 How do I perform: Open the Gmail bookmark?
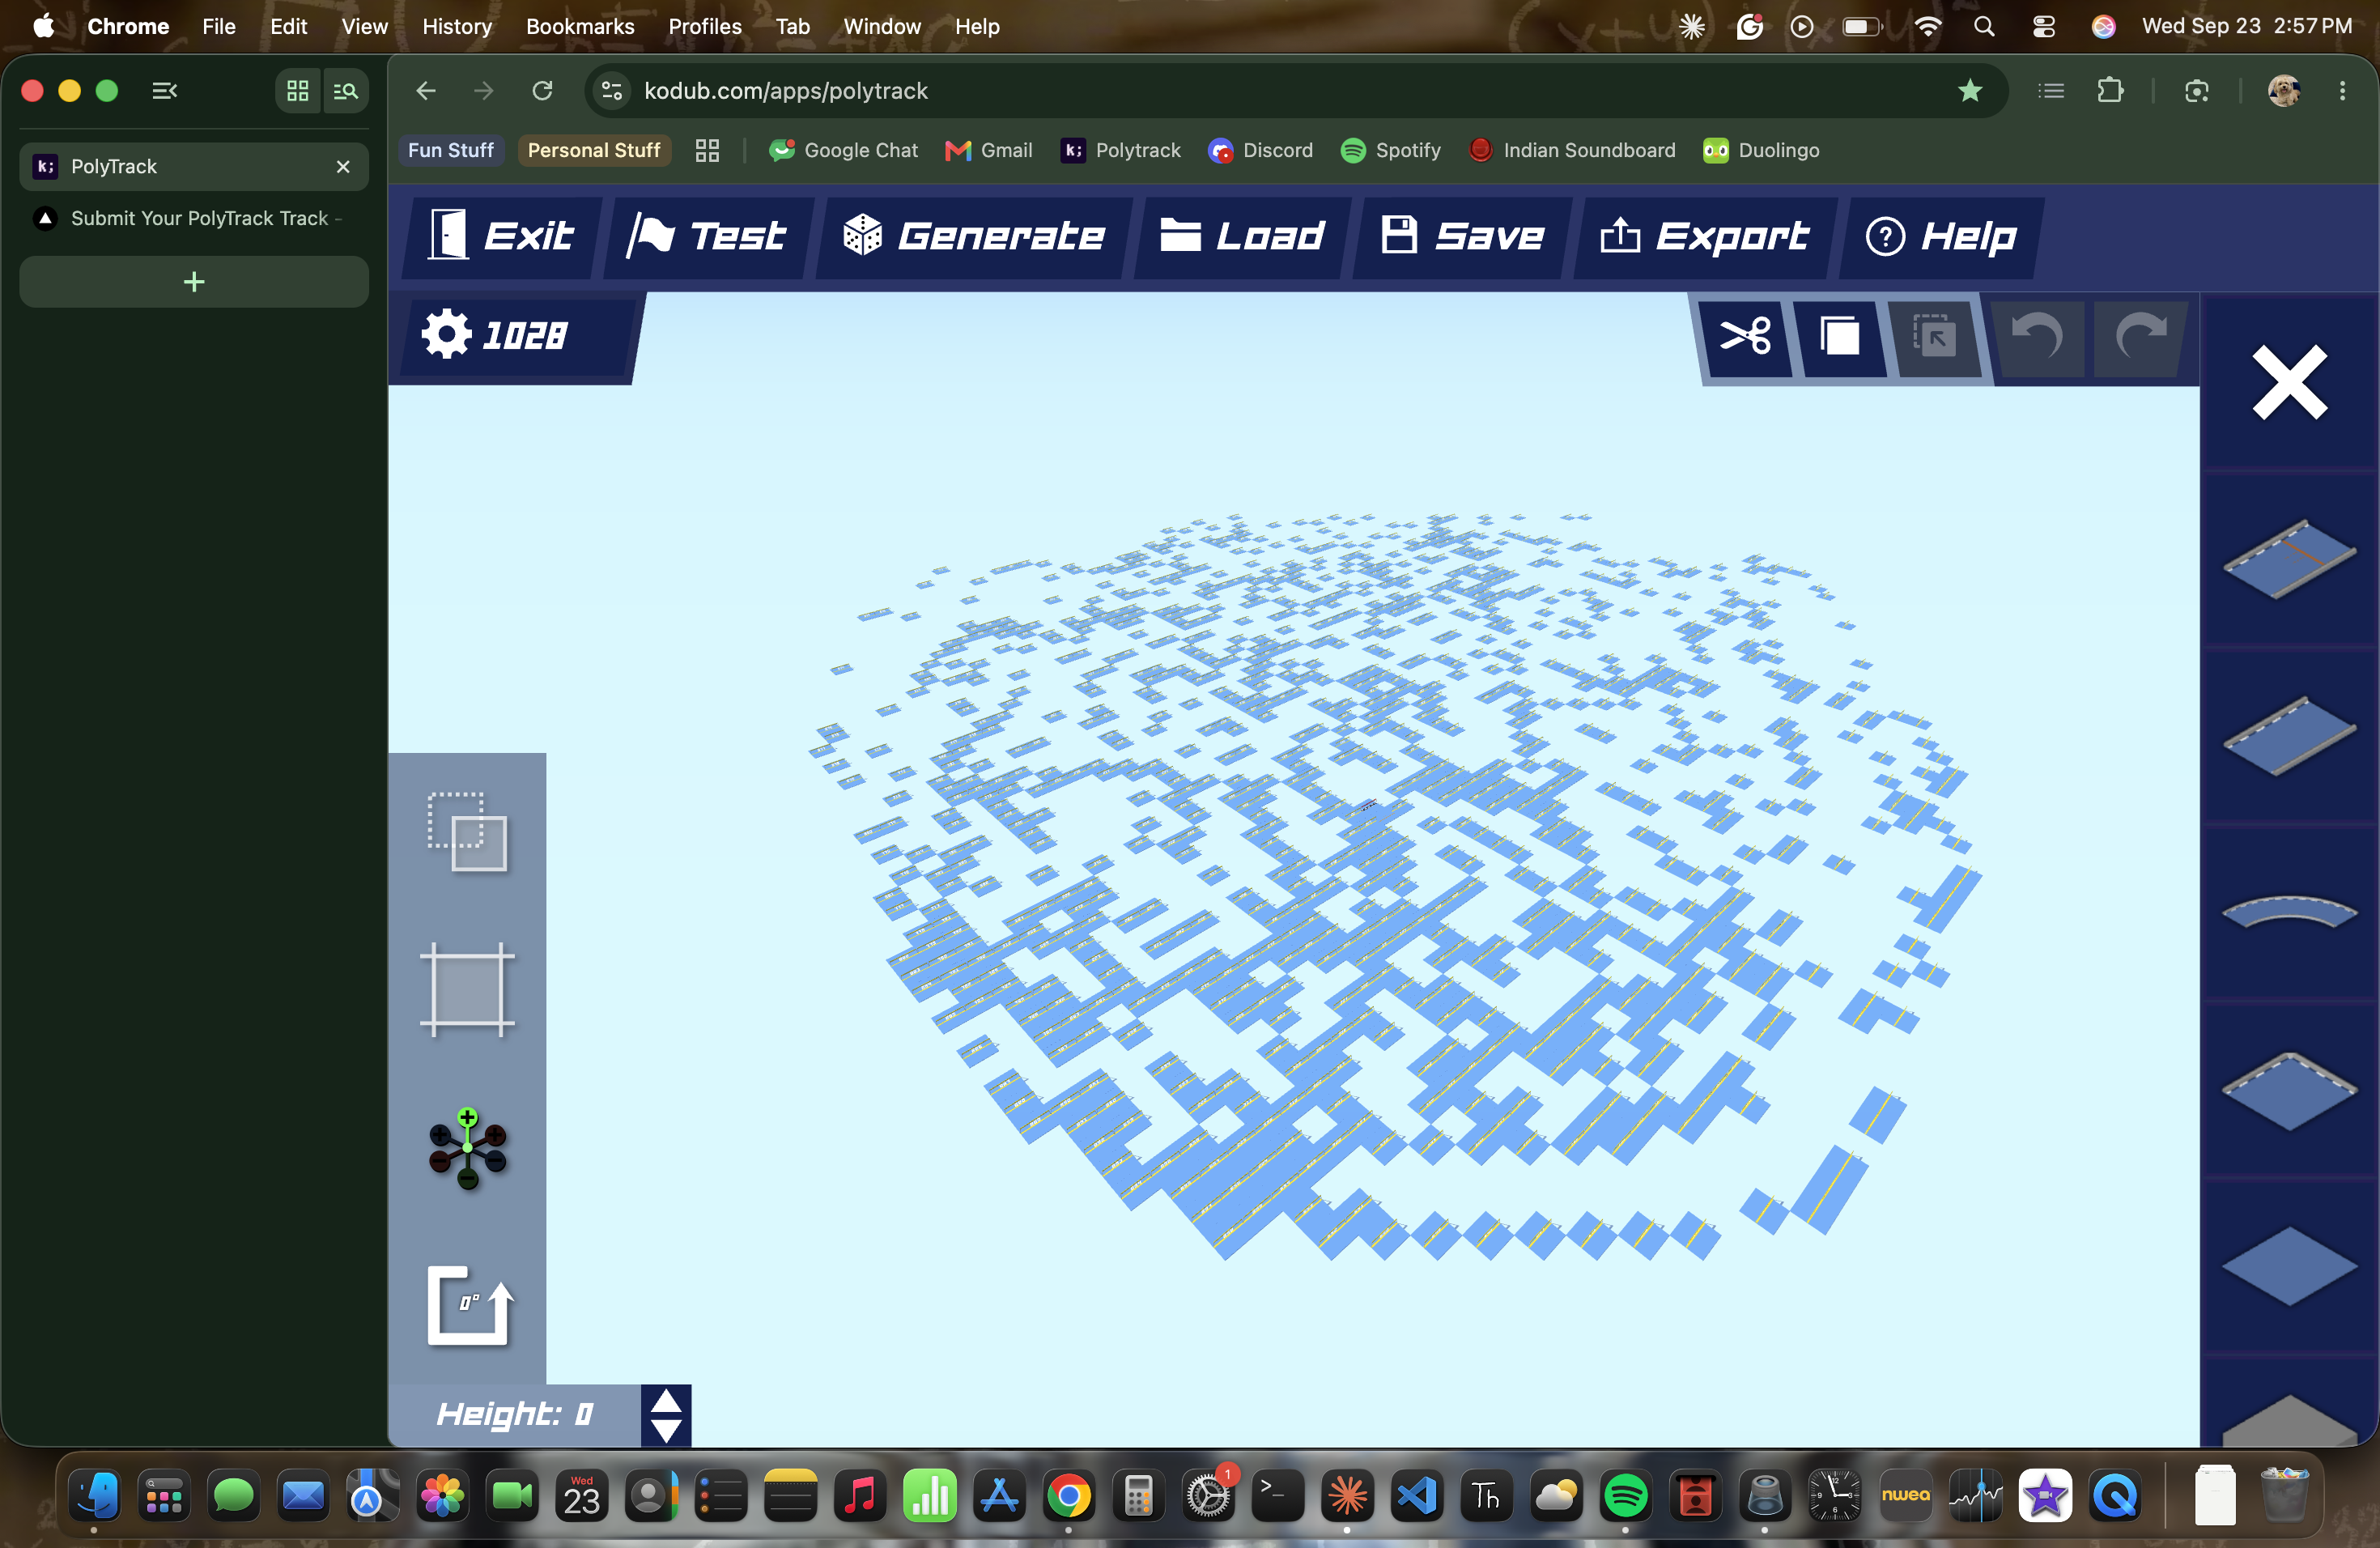(989, 150)
